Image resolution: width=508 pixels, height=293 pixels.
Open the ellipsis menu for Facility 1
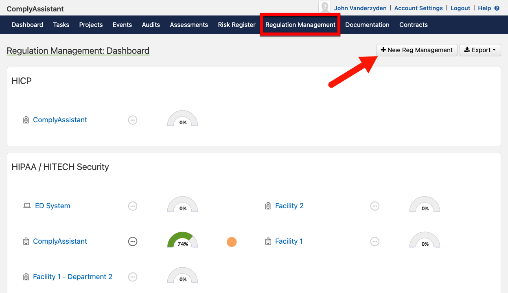coord(375,241)
